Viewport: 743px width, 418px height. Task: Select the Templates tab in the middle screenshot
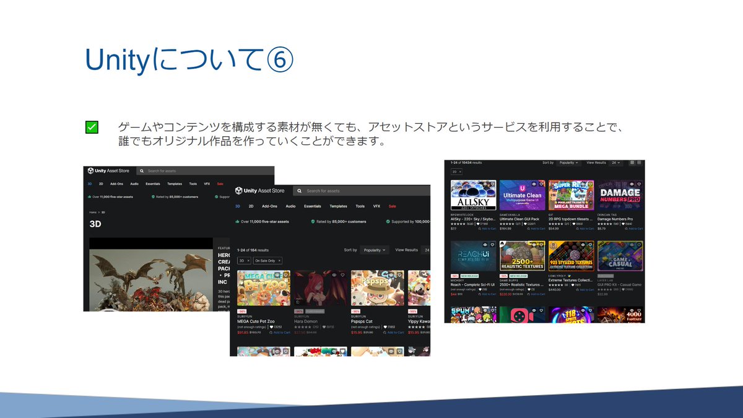click(x=338, y=206)
